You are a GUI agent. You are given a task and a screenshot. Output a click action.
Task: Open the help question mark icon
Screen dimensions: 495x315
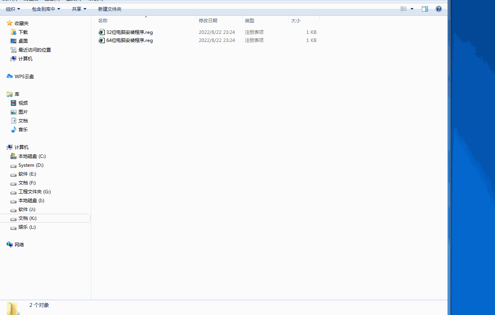point(439,9)
